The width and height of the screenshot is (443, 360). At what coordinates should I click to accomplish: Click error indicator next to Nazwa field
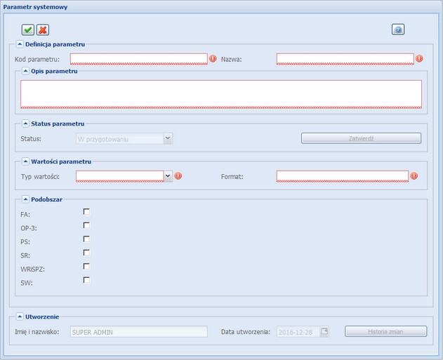(x=419, y=58)
